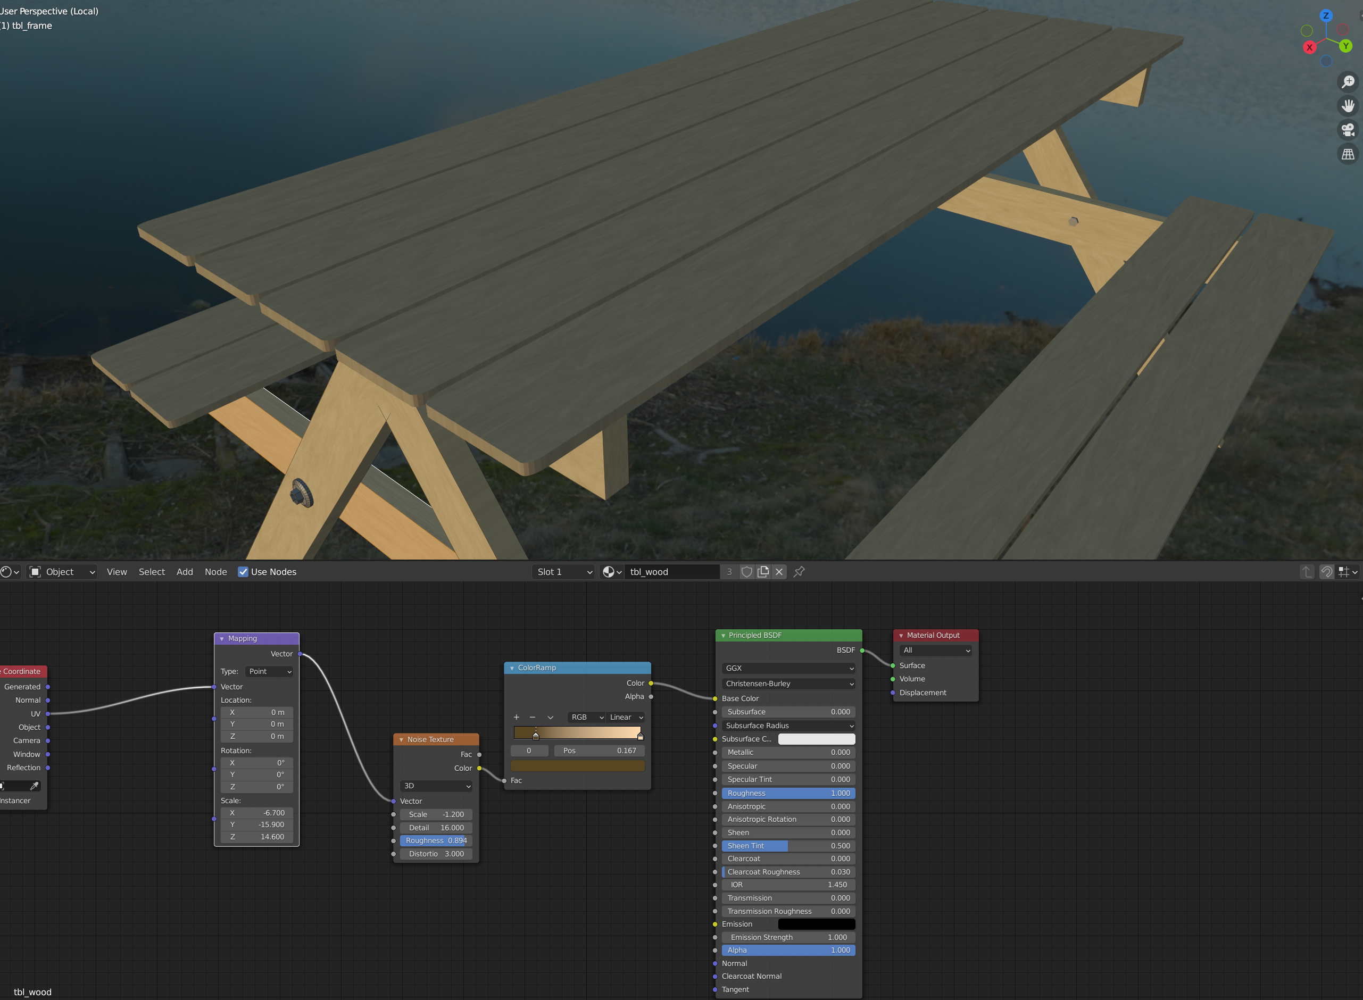
Task: Click the ColorRamp add stop plus icon
Action: (517, 718)
